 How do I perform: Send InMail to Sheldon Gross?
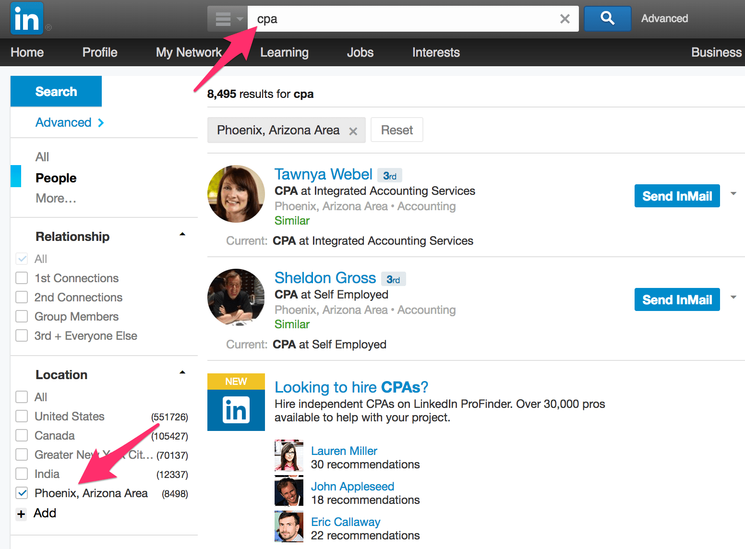pyautogui.click(x=677, y=299)
